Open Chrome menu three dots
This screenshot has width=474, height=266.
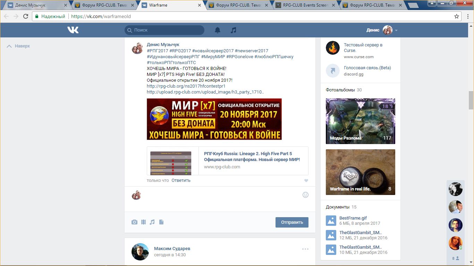pos(467,16)
